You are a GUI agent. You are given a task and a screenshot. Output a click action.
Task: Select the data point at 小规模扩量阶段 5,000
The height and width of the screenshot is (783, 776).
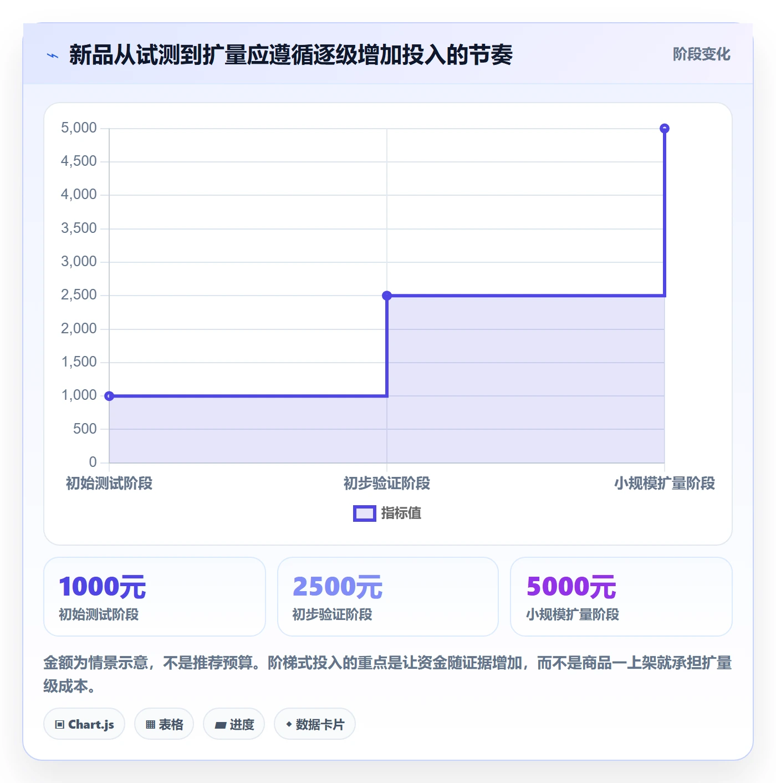[665, 129]
